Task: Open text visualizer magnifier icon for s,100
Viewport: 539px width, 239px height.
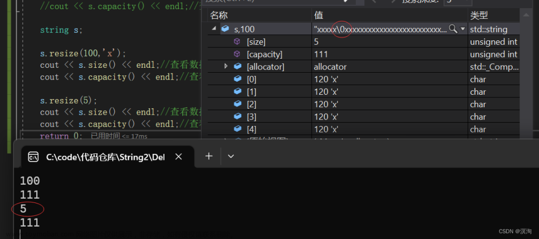Action: 453,29
